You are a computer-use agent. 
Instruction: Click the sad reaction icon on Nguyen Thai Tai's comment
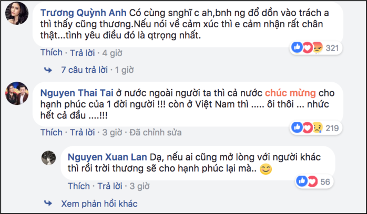[318, 127]
